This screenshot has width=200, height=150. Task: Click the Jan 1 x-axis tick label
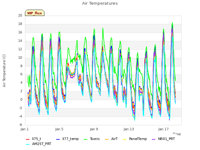click(24, 129)
